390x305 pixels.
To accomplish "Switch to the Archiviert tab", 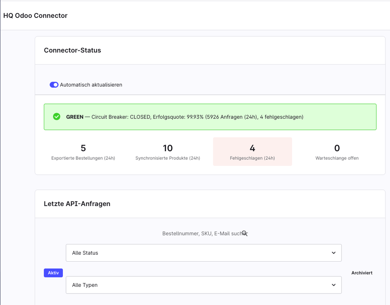I will click(362, 273).
